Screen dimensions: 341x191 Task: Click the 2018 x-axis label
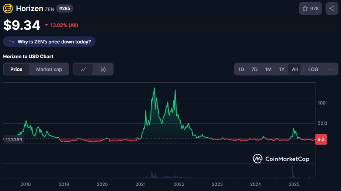coord(25,184)
